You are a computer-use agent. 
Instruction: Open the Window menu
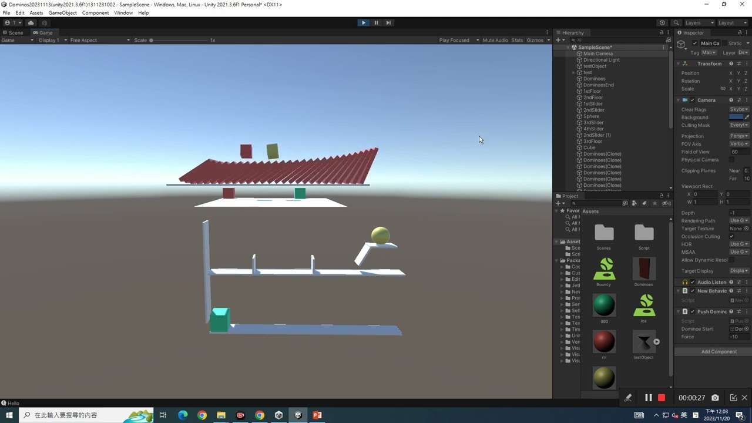click(123, 13)
